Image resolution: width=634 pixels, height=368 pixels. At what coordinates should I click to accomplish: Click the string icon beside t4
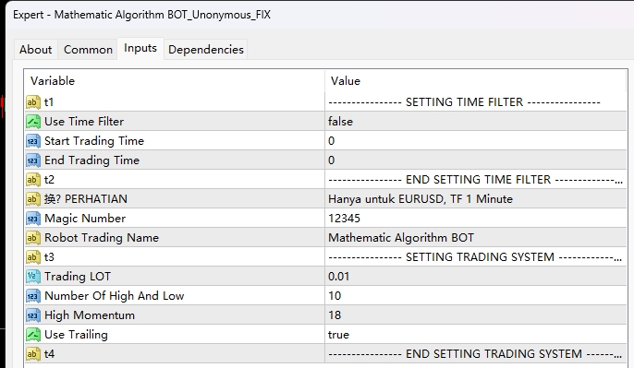33,354
